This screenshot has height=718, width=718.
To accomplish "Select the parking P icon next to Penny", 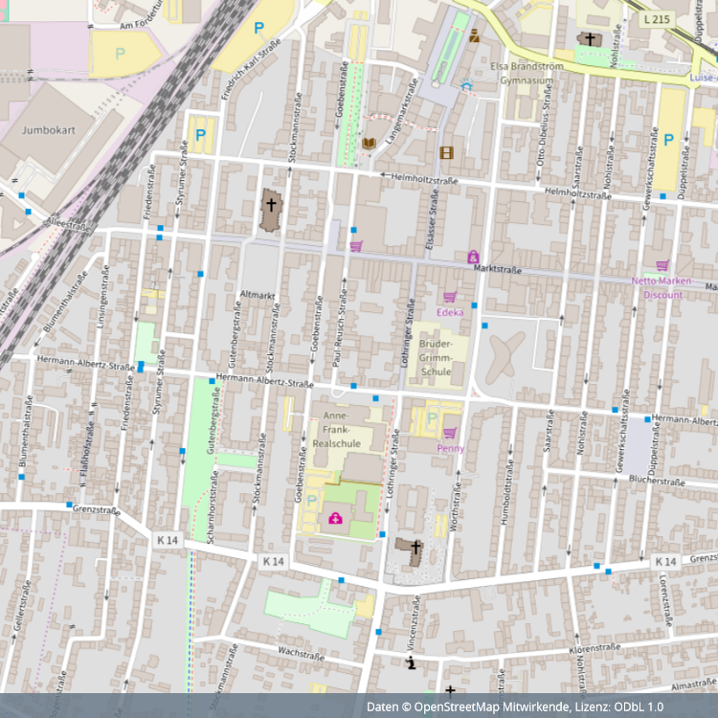I will pyautogui.click(x=429, y=418).
